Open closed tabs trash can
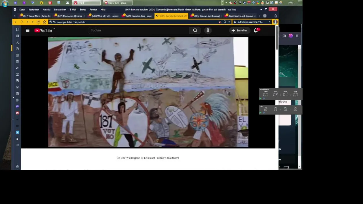The image size is (363, 204). [x=276, y=16]
